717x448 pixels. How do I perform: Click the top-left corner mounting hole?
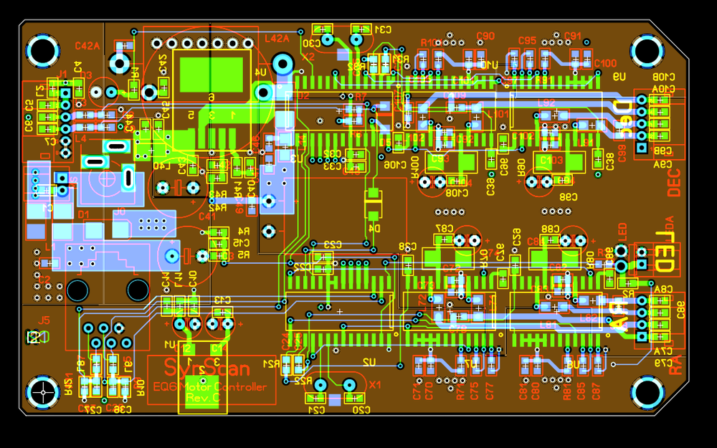click(43, 51)
